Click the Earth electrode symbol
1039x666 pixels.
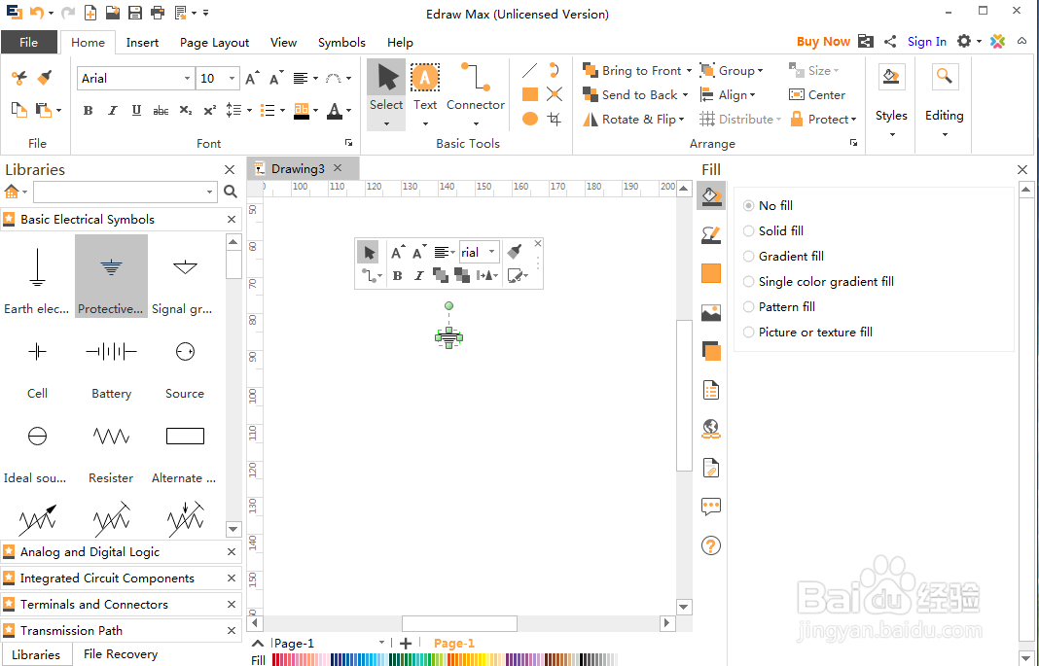coord(37,277)
